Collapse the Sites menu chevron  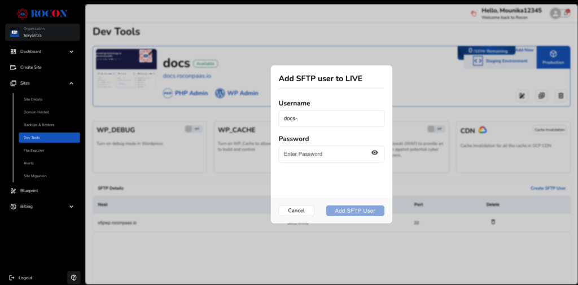72,84
